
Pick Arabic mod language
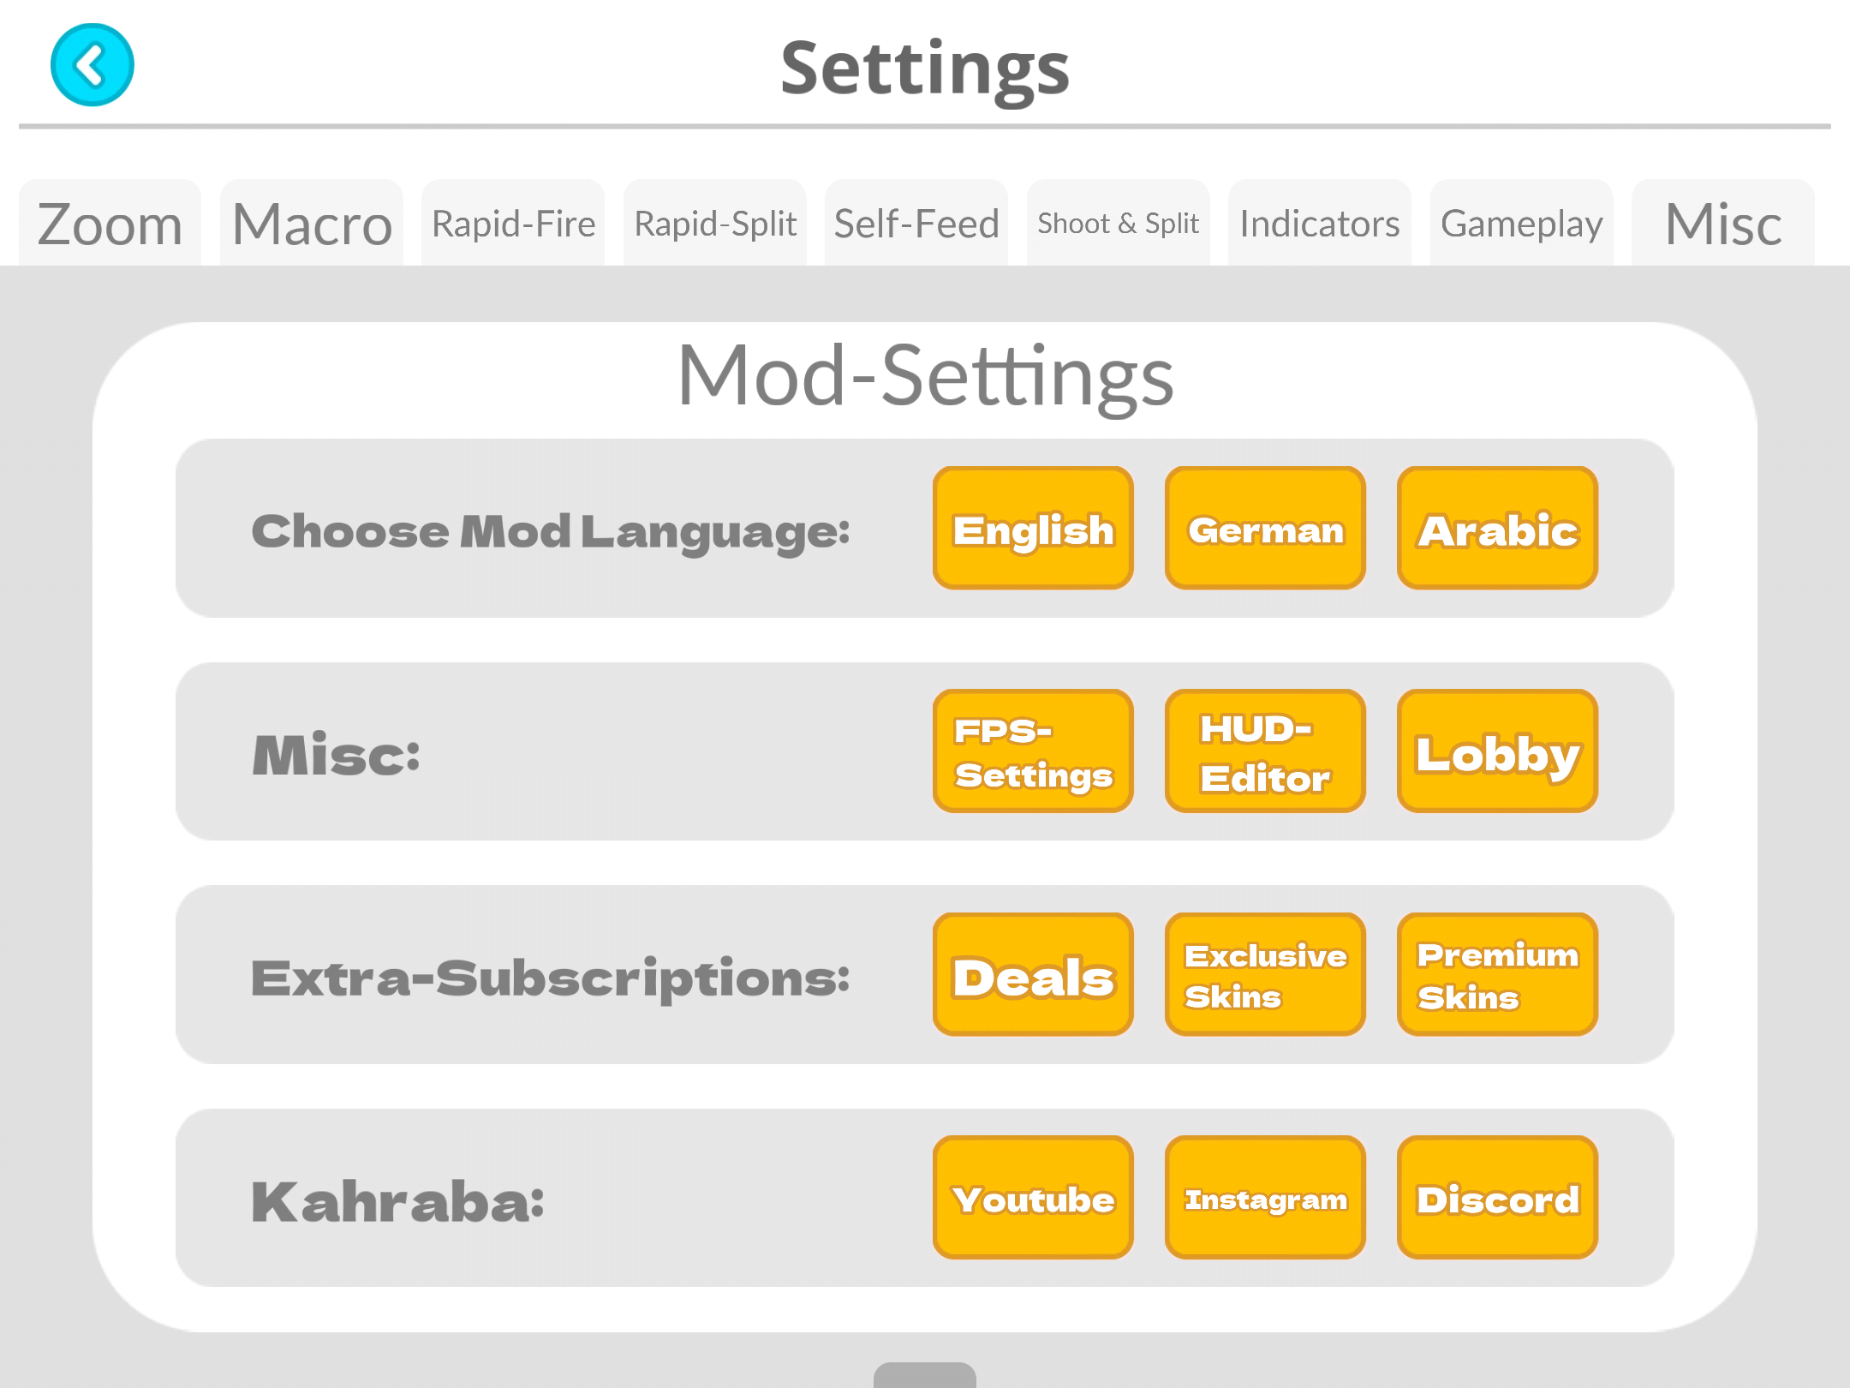pos(1497,529)
